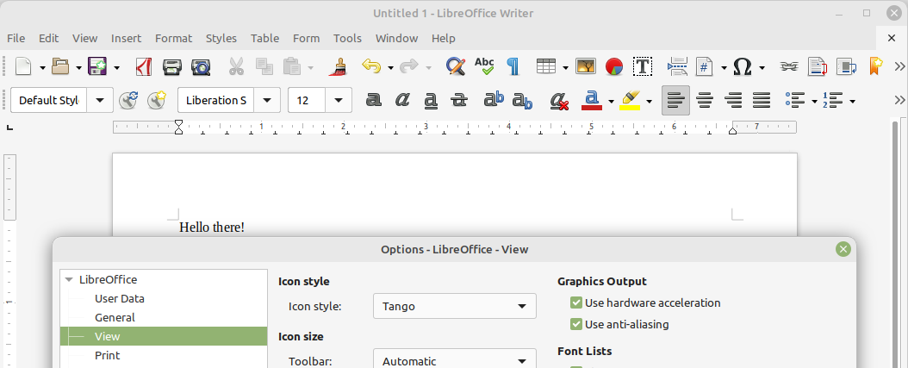
Task: Expand the Toolbar icon size dropdown
Action: 454,361
